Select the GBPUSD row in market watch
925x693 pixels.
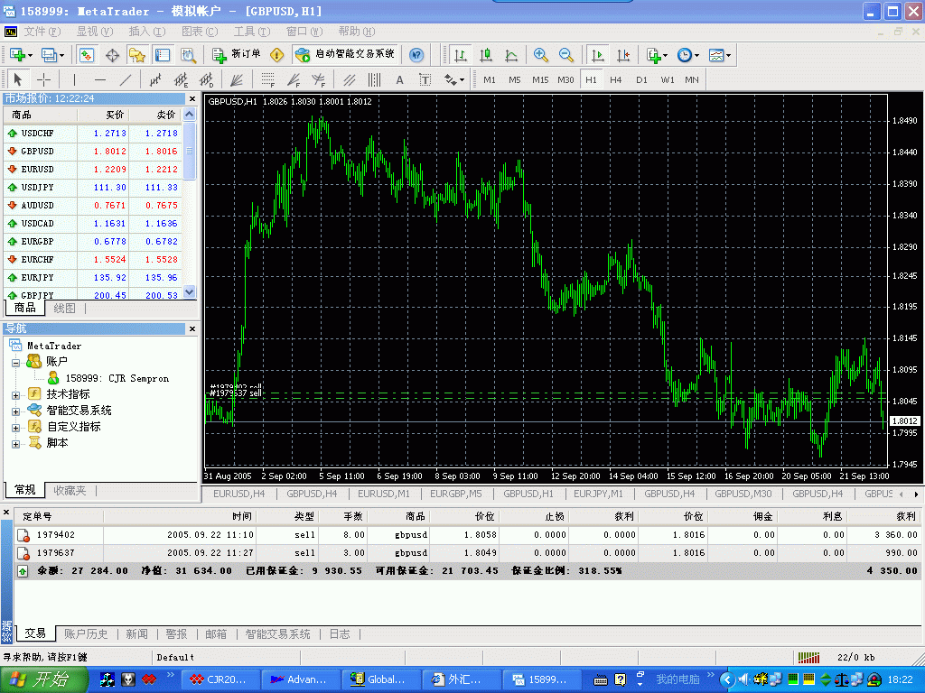tap(90, 152)
